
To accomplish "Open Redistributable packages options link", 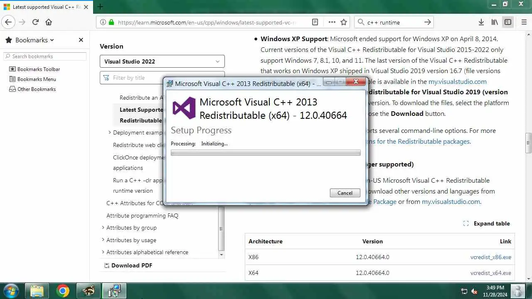I will (419, 141).
